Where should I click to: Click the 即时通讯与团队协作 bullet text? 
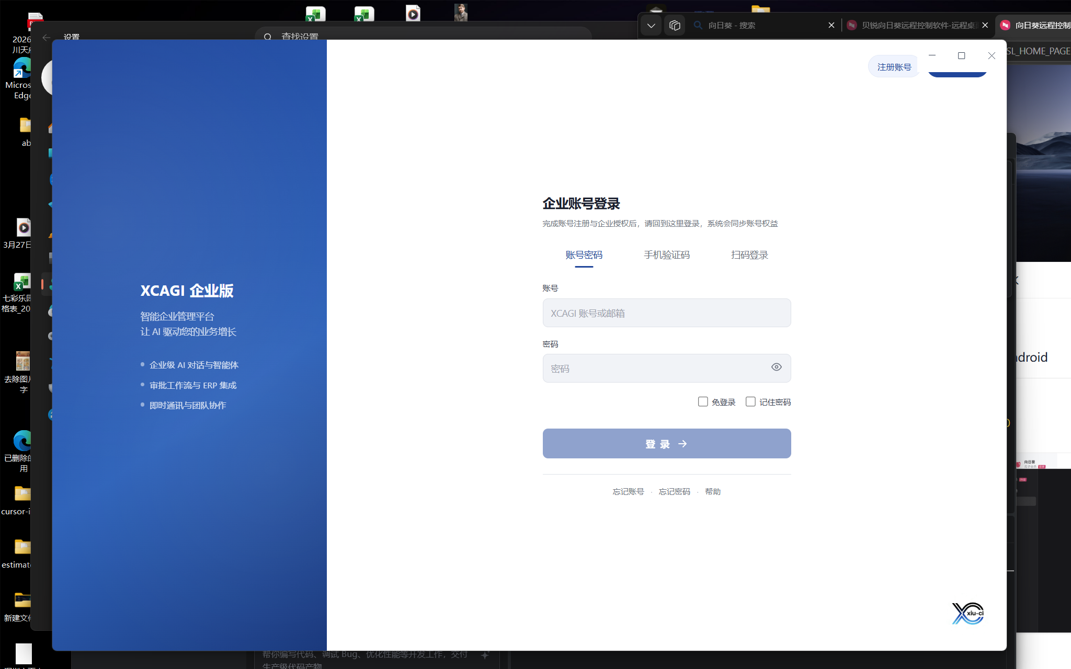click(188, 405)
